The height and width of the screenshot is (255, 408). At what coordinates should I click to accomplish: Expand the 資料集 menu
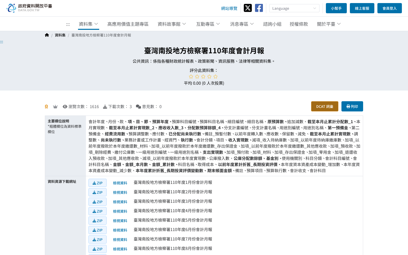point(88,24)
